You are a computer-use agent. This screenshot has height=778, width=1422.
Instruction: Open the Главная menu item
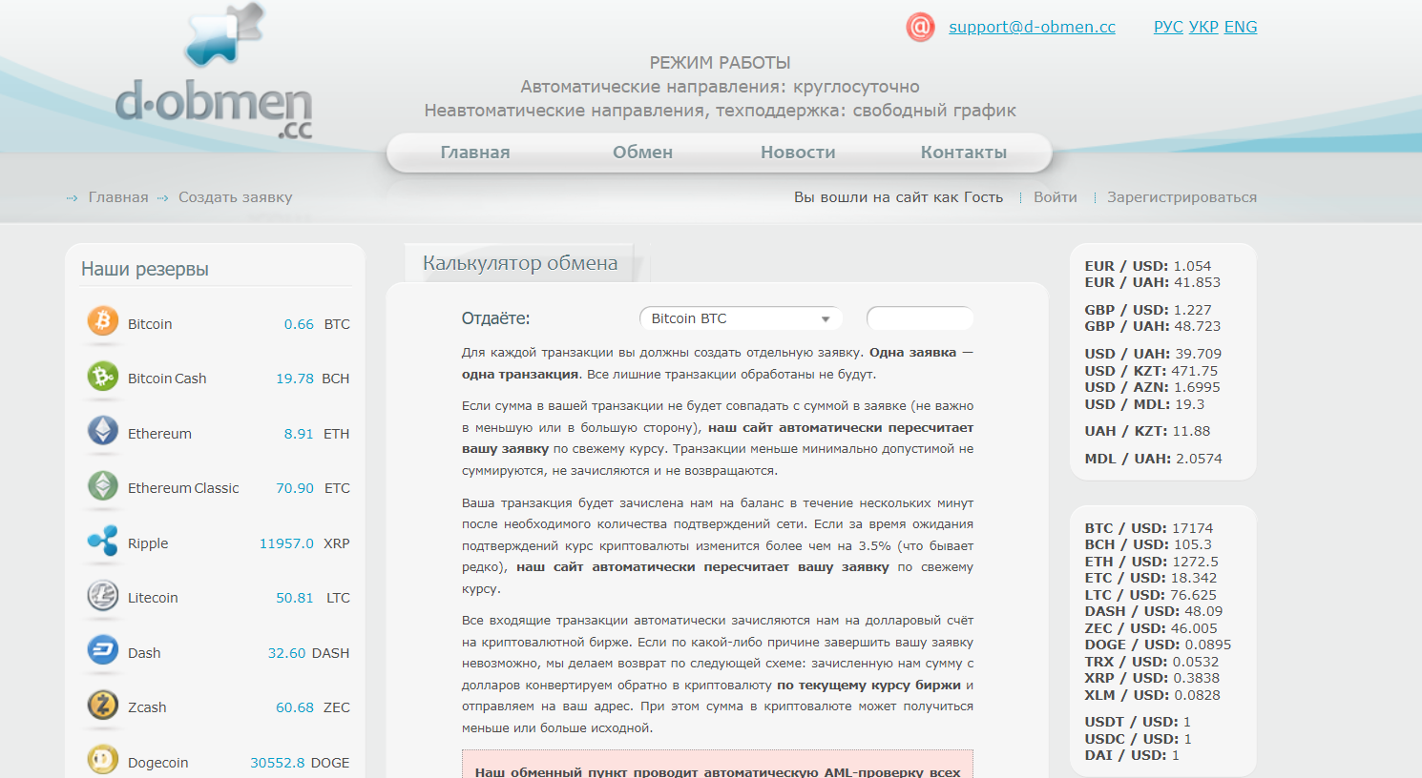[475, 153]
